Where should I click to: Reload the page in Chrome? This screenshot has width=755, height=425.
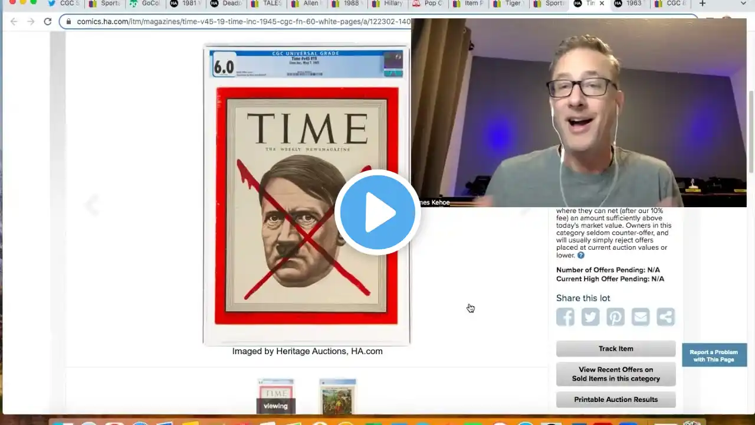click(48, 22)
